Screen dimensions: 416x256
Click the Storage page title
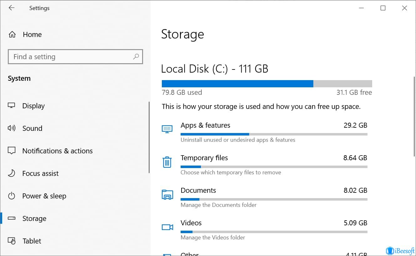pos(182,34)
